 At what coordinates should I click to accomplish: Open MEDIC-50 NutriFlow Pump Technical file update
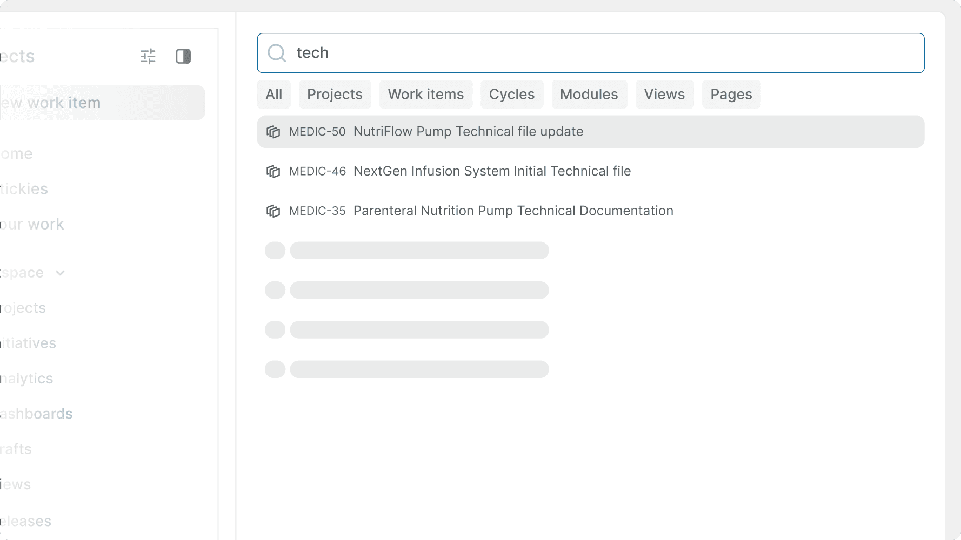(x=468, y=131)
